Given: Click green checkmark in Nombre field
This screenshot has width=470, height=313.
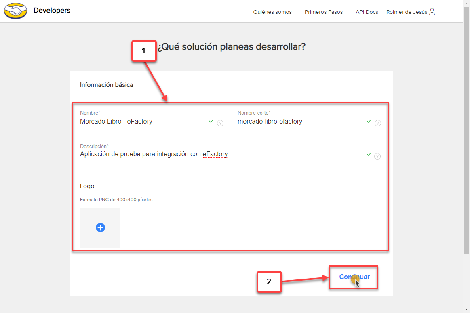Looking at the screenshot, I should click(211, 121).
